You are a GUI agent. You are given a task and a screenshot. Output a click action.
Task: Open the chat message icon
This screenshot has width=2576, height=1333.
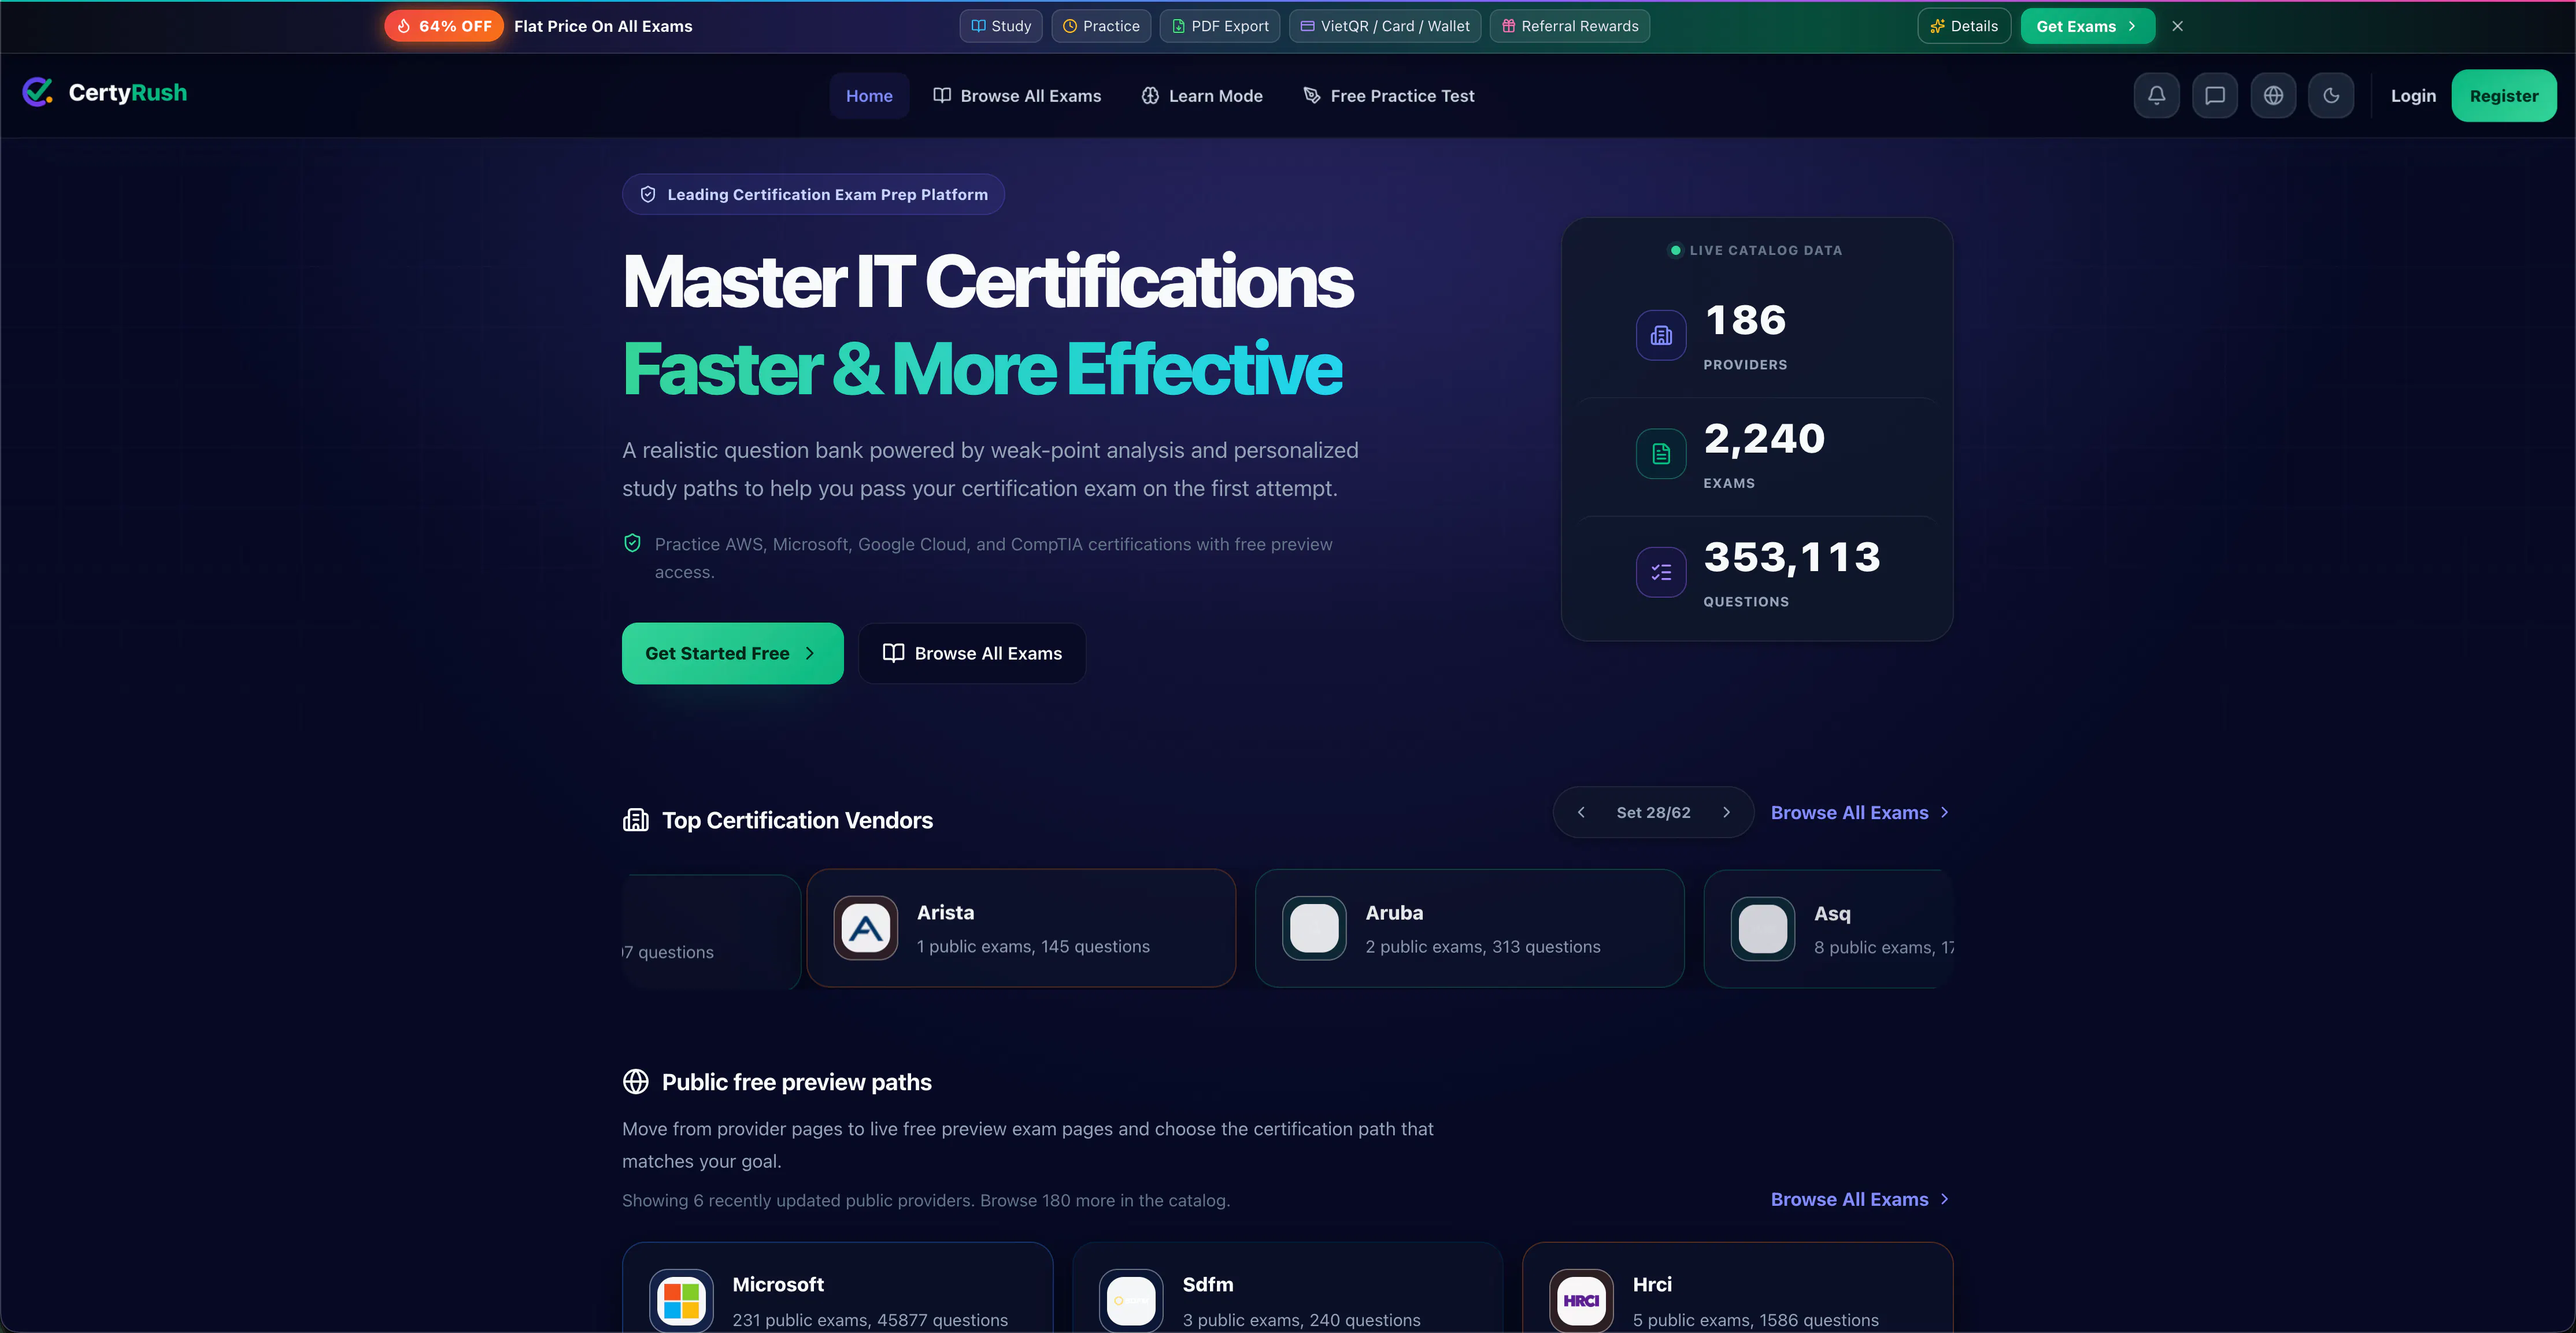coord(2215,96)
